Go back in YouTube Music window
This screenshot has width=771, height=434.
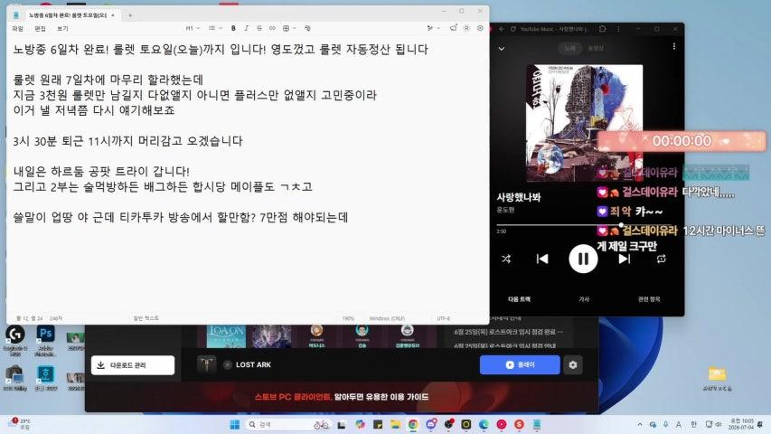pos(502,29)
